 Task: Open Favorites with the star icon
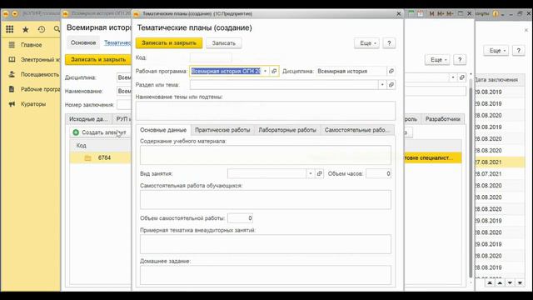coord(26,30)
